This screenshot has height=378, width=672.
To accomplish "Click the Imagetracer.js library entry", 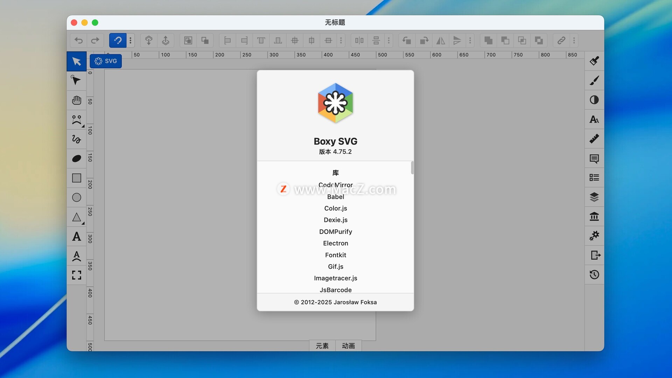I will pyautogui.click(x=336, y=278).
